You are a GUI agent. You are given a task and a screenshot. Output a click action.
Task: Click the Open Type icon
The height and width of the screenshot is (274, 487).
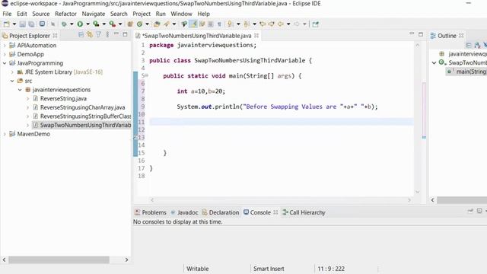click(x=157, y=24)
